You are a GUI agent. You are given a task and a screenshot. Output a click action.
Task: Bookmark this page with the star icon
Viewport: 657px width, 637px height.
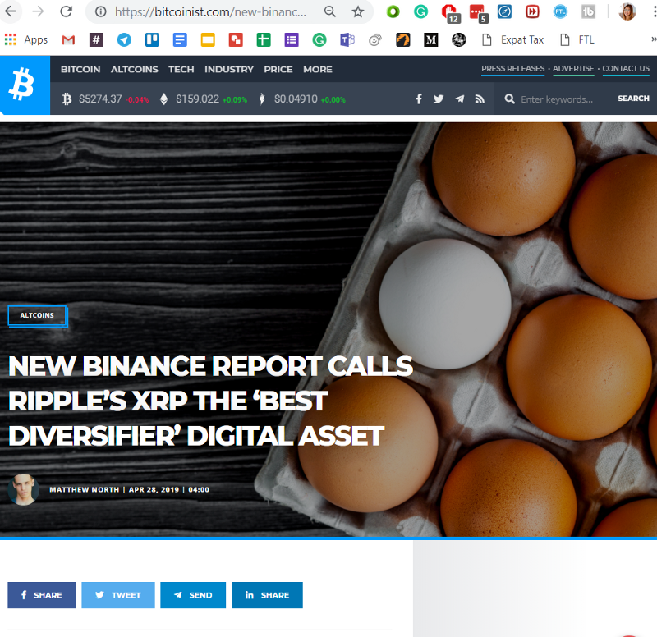358,11
